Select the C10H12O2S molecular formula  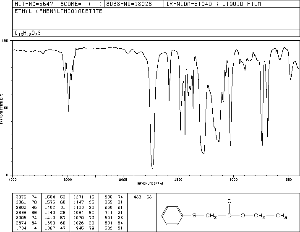pyautogui.click(x=28, y=33)
